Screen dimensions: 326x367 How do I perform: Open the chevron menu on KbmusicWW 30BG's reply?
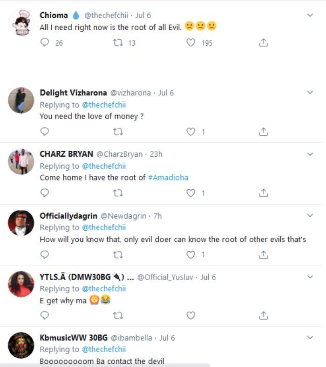310,337
